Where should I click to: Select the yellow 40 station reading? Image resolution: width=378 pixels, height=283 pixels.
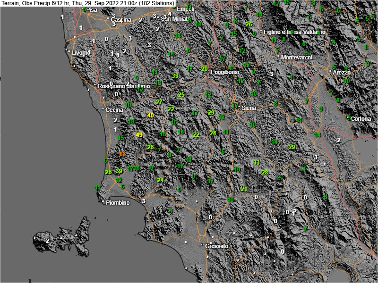151,115
